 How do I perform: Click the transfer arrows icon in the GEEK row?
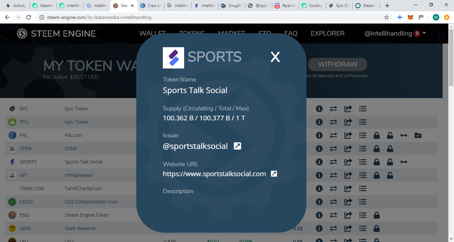(333, 228)
